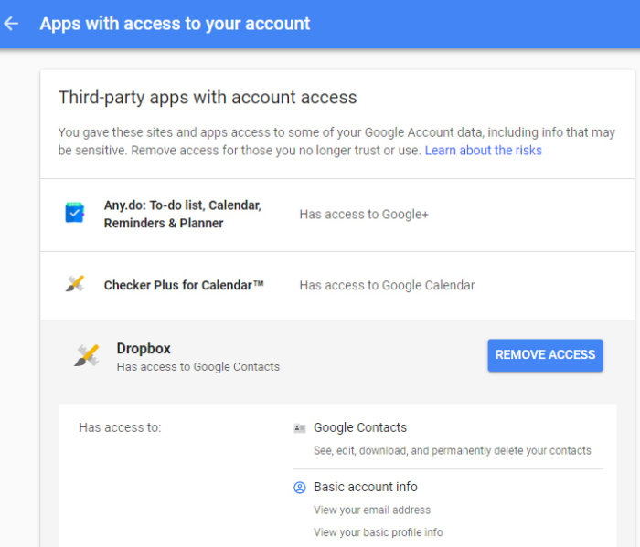Expand the Checker Plus for Calendar row
Image resolution: width=640 pixels, height=547 pixels.
184,285
